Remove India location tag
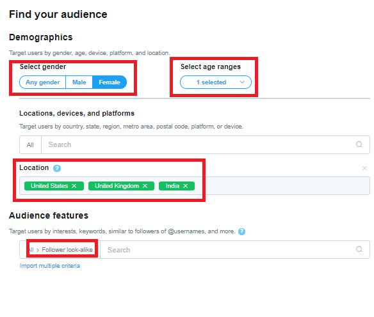 [185, 186]
